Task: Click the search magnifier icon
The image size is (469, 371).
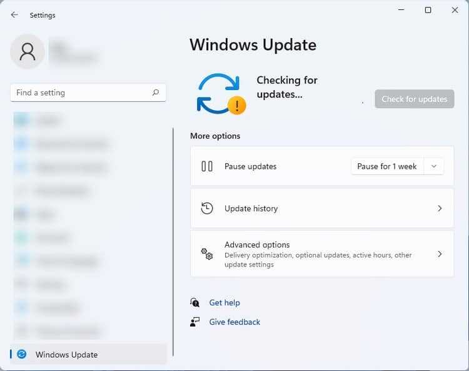Action: [156, 93]
